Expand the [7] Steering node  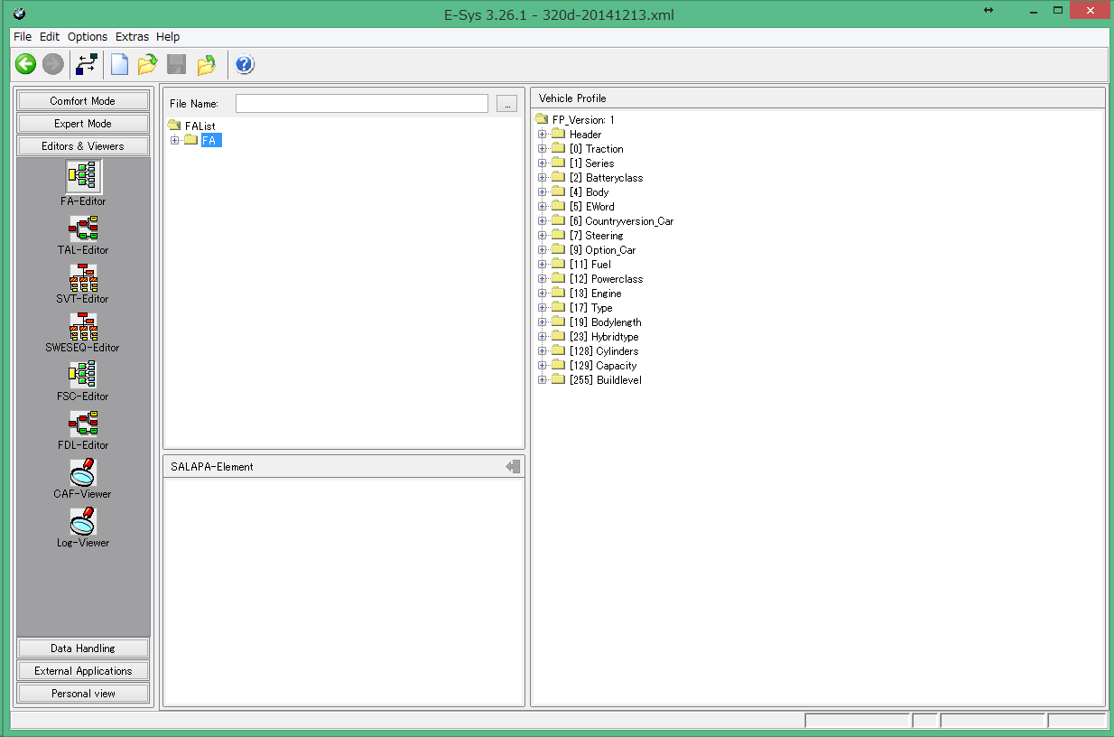pos(543,235)
